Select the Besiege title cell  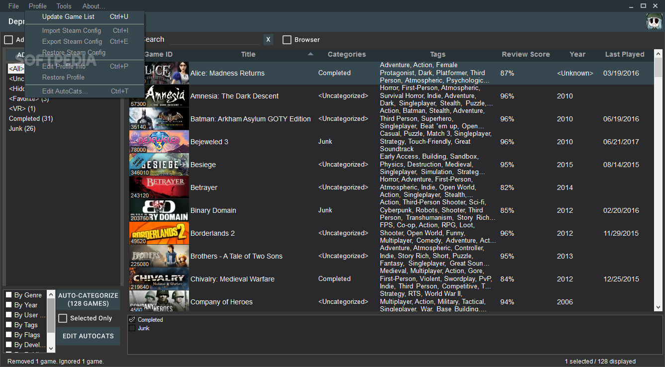point(203,165)
